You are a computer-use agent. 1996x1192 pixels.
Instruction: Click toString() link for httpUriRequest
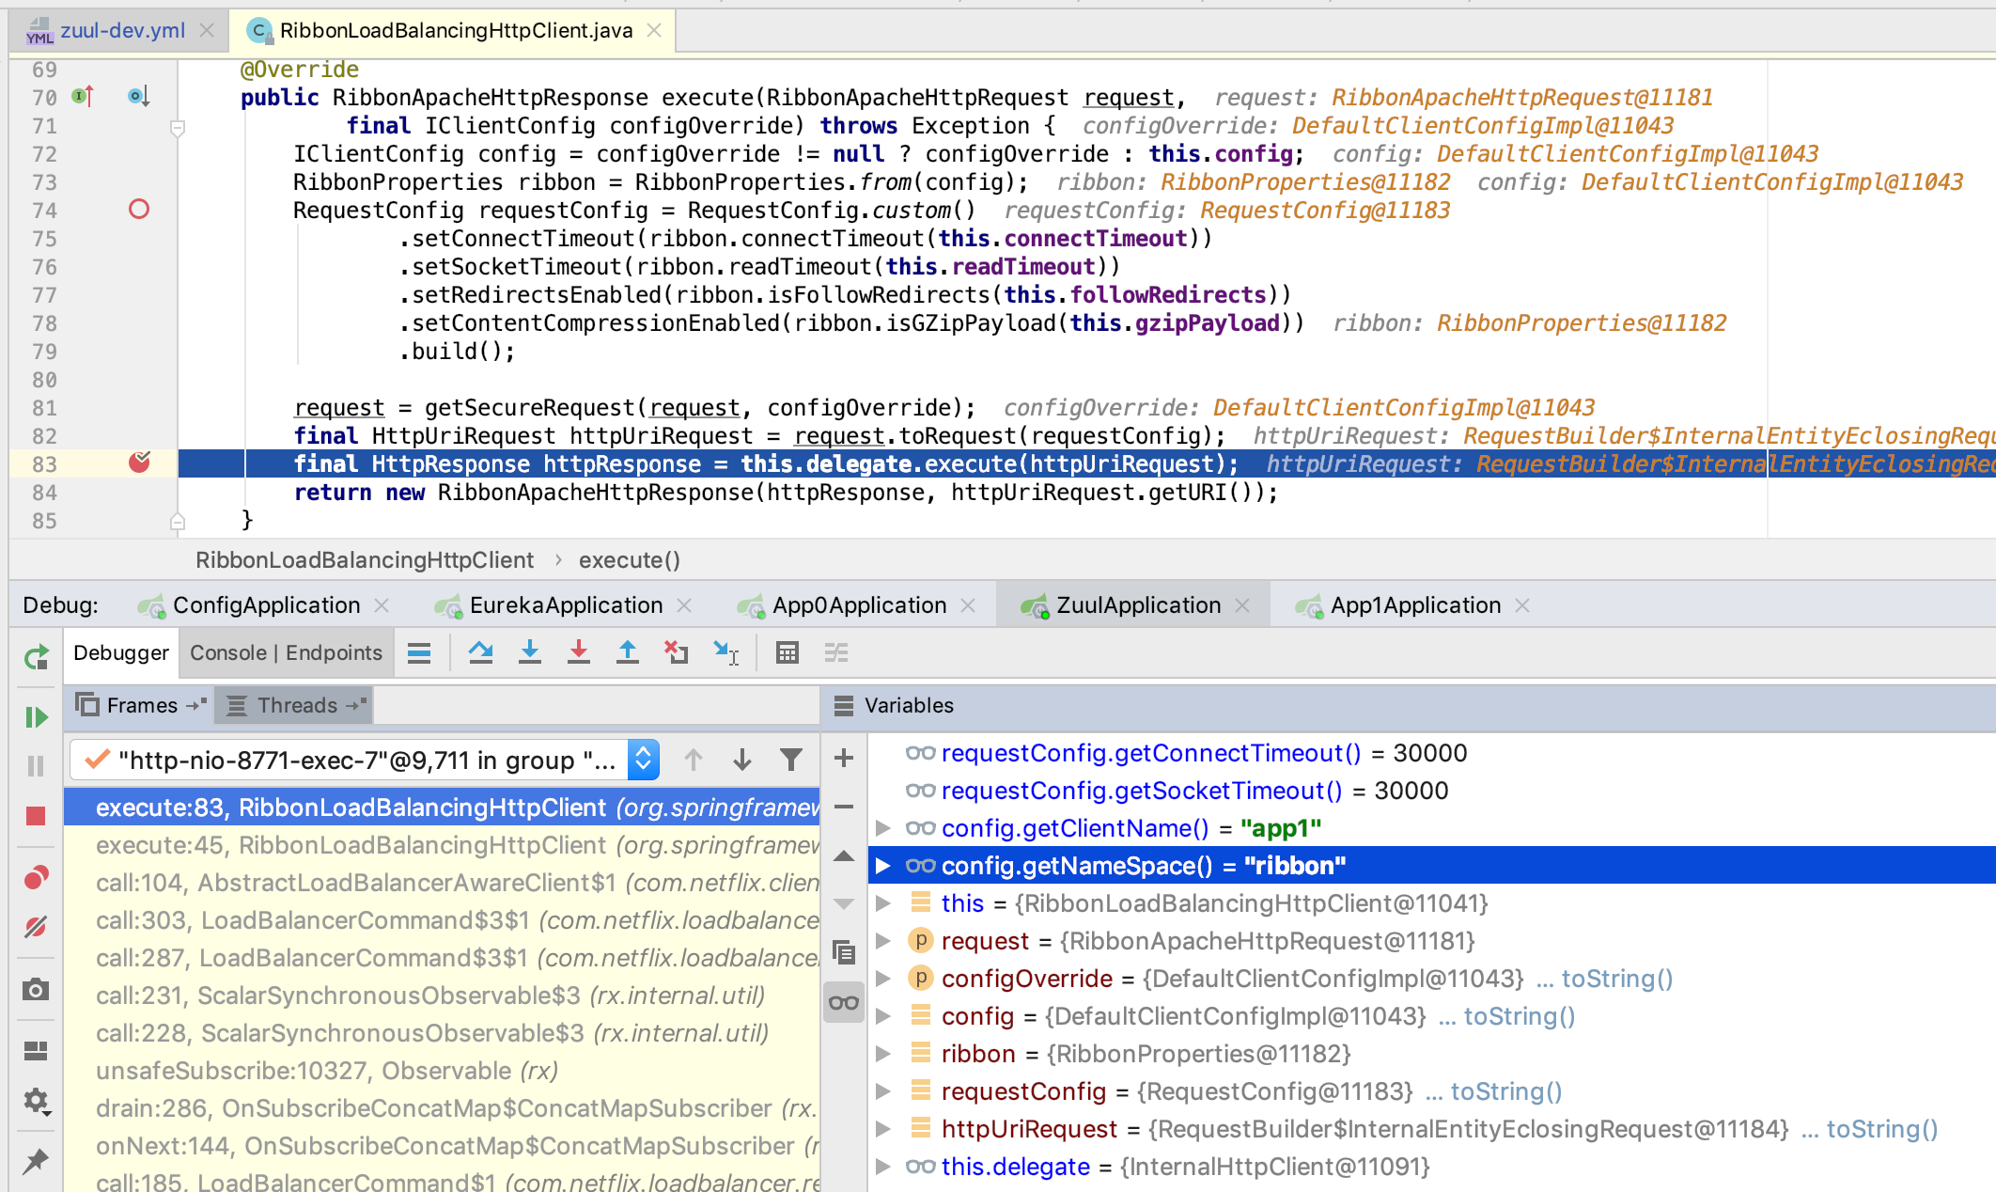tap(1881, 1129)
